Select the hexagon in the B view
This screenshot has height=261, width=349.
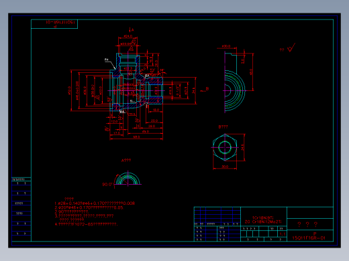pos(225,147)
